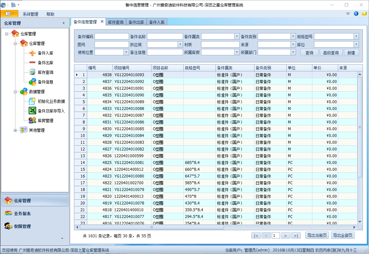Image resolution: width=369 pixels, height=254 pixels.
Task: Click the 材质 input field
Action: [220, 44]
